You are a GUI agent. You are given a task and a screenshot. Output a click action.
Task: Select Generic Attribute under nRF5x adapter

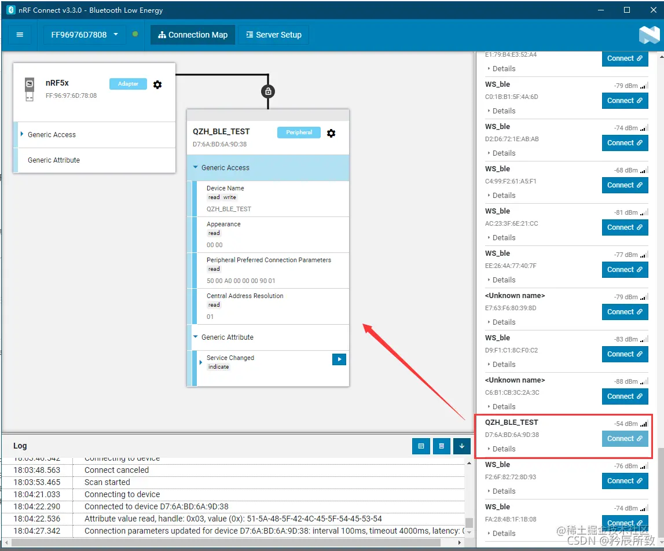[x=94, y=160]
